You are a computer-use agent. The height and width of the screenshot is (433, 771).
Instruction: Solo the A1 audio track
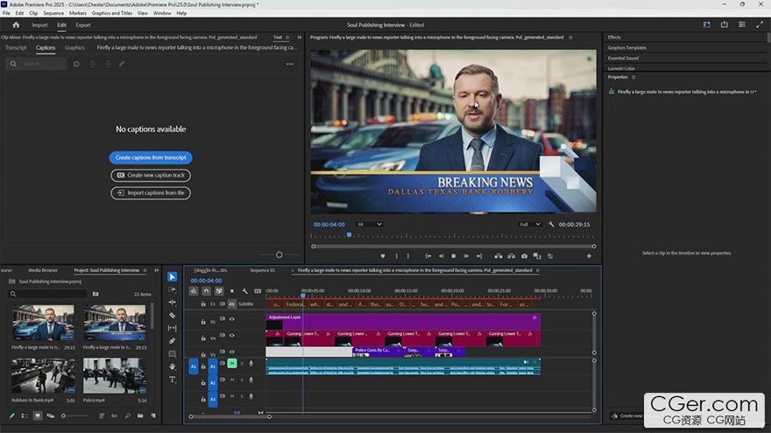tap(242, 363)
